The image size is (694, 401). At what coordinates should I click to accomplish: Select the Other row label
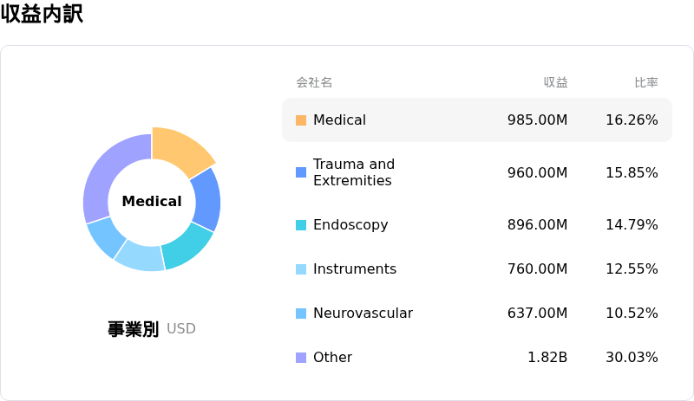[332, 358]
